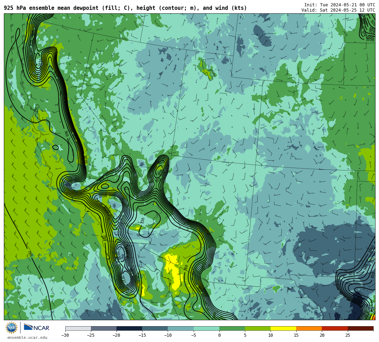Click the colorbar tick label 25

(x=347, y=335)
